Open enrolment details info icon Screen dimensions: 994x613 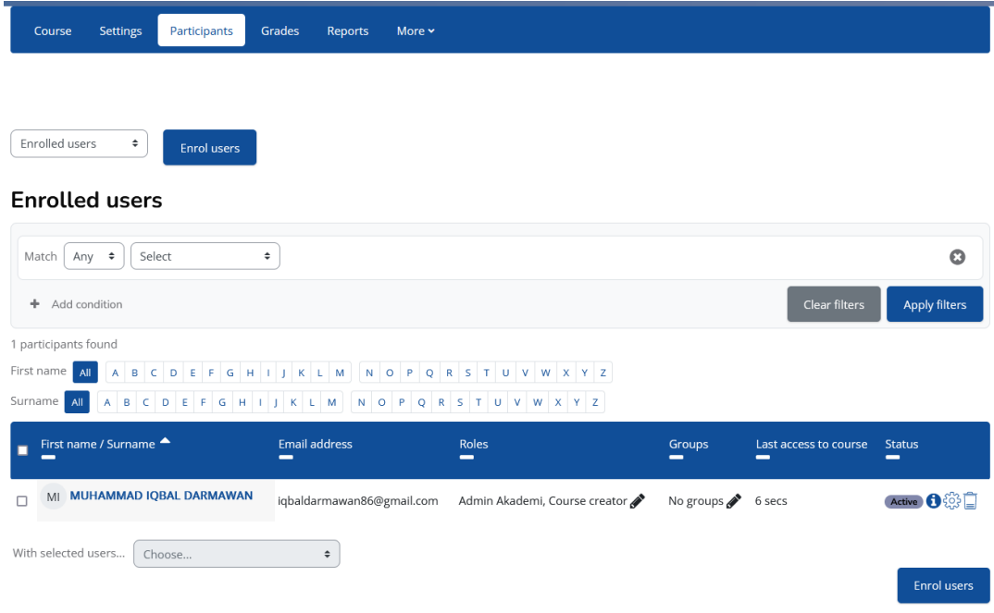coord(933,501)
